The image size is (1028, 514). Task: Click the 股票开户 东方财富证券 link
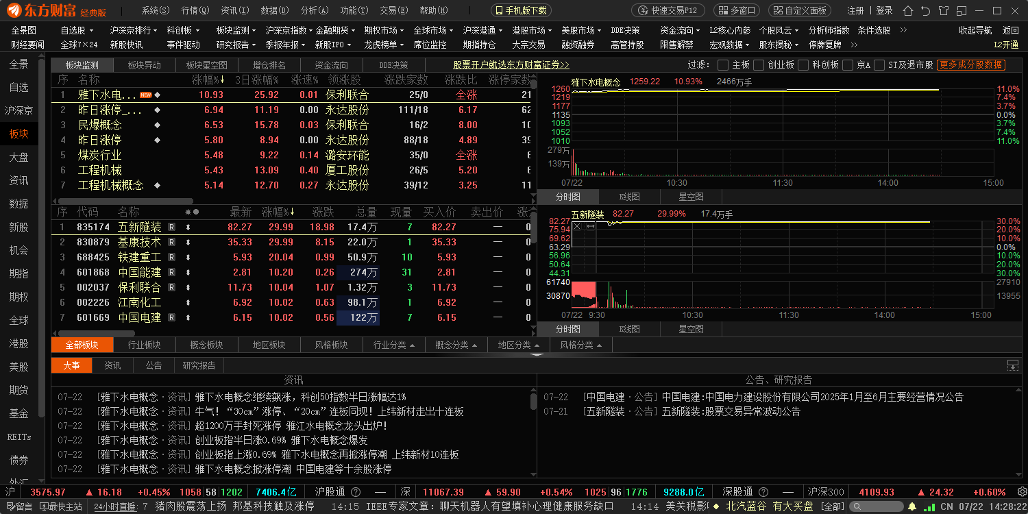click(x=511, y=65)
